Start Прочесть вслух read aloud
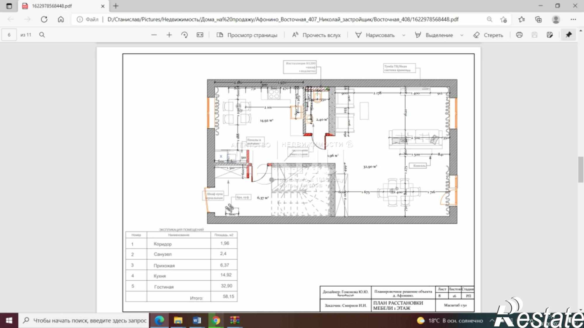The height and width of the screenshot is (328, 584). [x=316, y=35]
